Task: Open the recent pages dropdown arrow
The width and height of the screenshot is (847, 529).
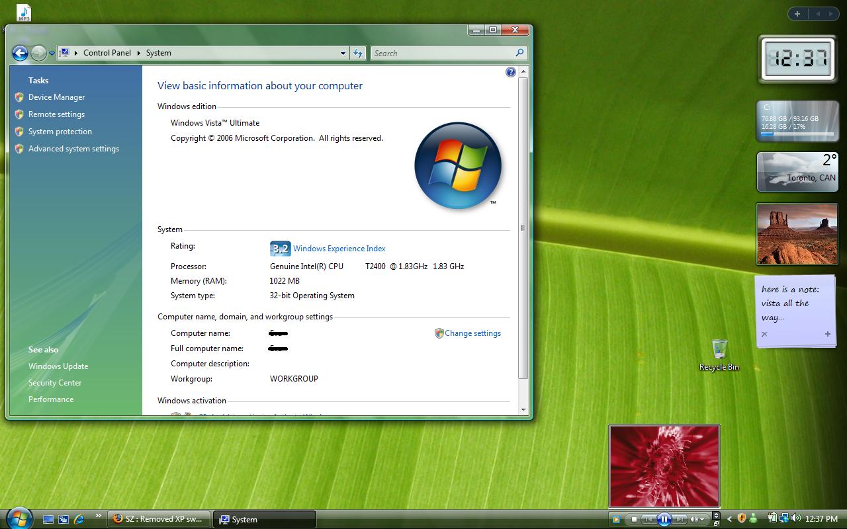Action: point(52,54)
